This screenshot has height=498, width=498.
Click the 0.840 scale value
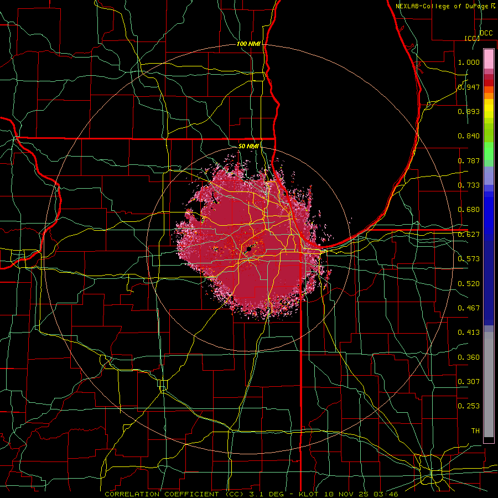[x=469, y=136]
